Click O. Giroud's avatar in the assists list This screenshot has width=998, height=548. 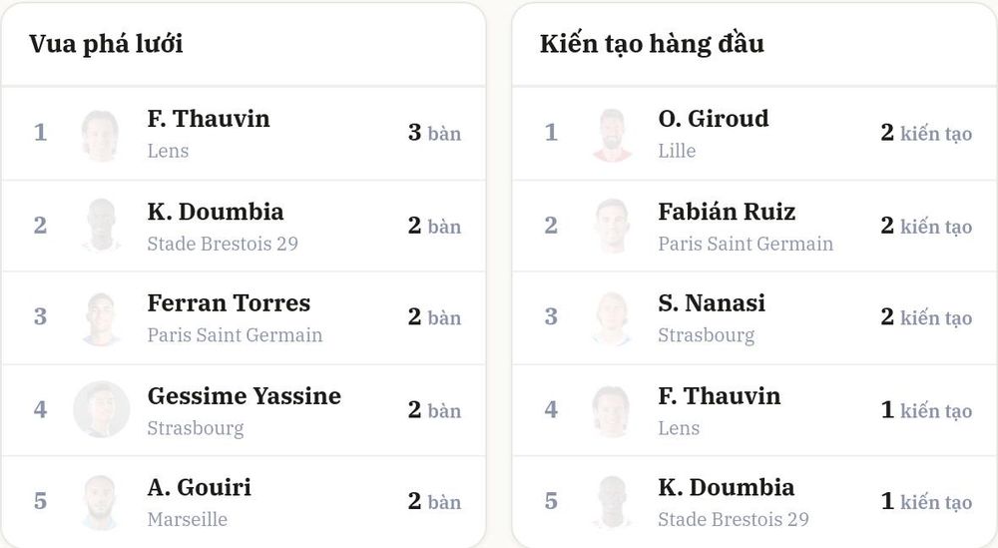tap(612, 135)
